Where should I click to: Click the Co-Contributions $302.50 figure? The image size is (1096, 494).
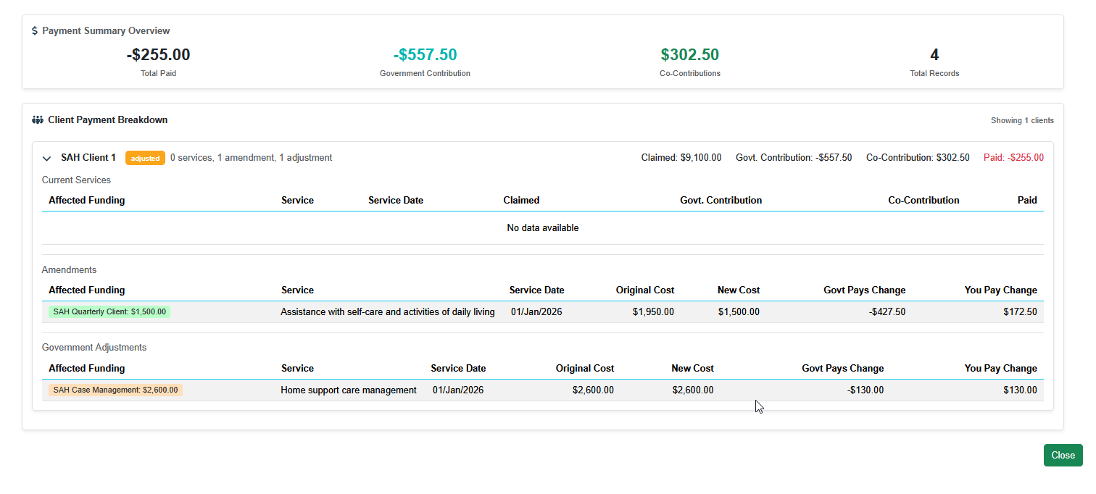click(689, 55)
